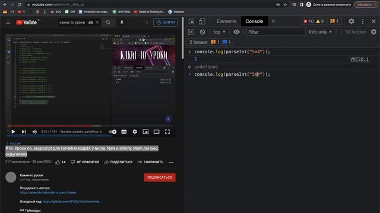Open more actions ellipsis under video
Screen dimensions: 380x213
coord(171,162)
